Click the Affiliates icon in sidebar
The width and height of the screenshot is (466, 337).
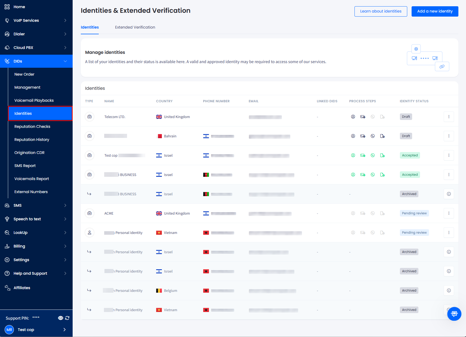tap(8, 288)
